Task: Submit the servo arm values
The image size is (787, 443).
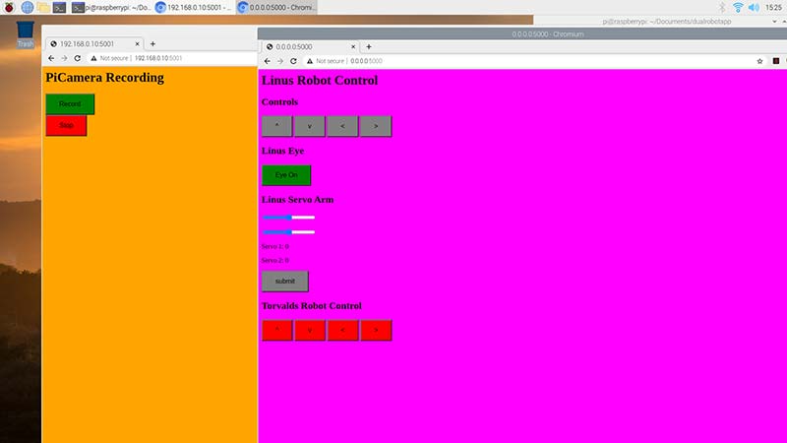Action: [284, 282]
